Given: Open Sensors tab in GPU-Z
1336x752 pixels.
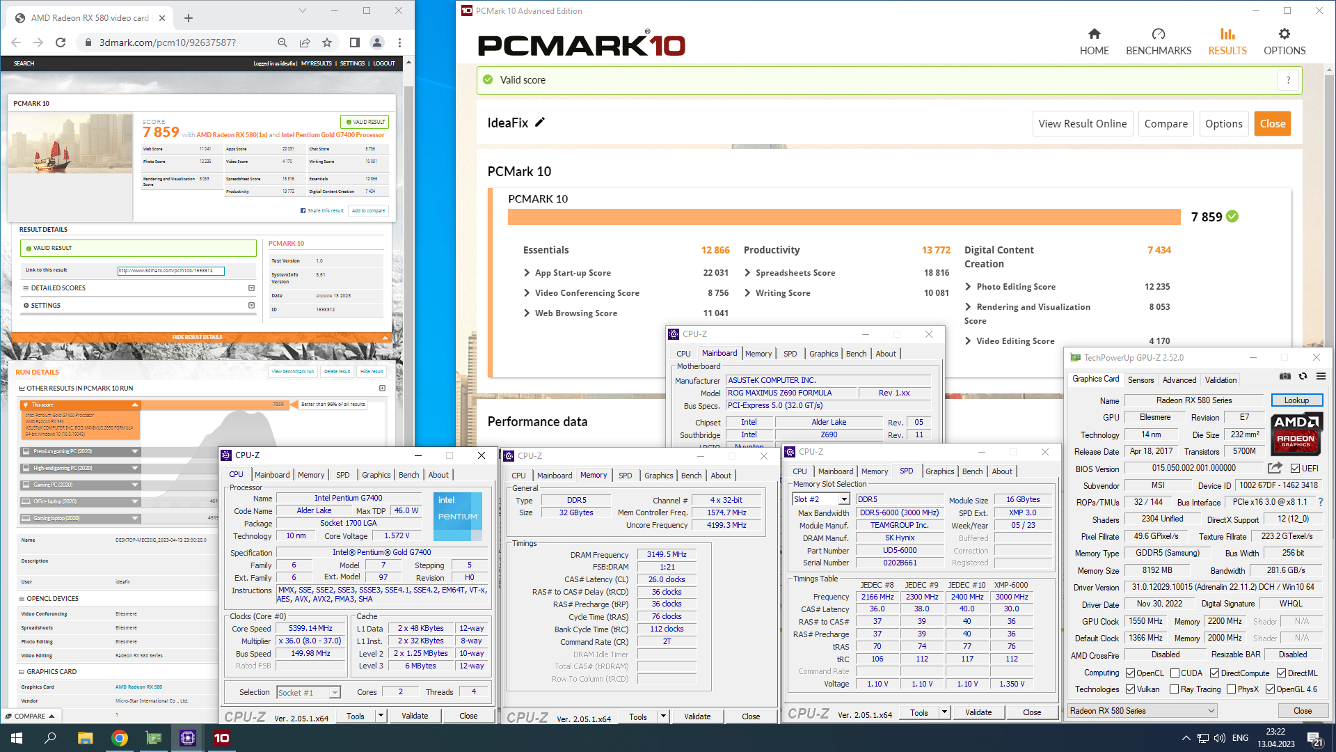Looking at the screenshot, I should click(x=1140, y=379).
